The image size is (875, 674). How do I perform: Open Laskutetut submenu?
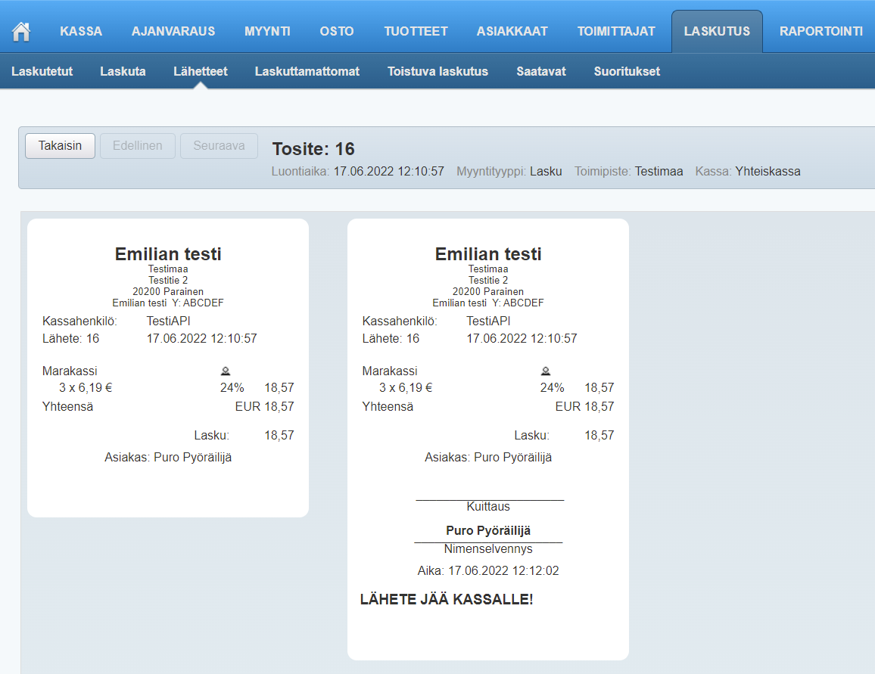[42, 72]
